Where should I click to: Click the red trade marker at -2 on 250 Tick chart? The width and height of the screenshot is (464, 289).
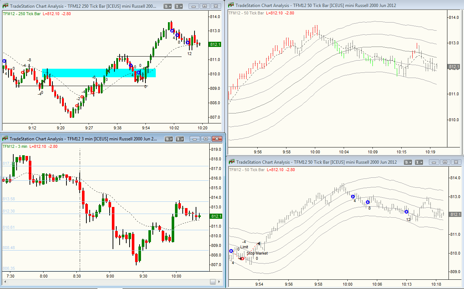click(x=77, y=106)
